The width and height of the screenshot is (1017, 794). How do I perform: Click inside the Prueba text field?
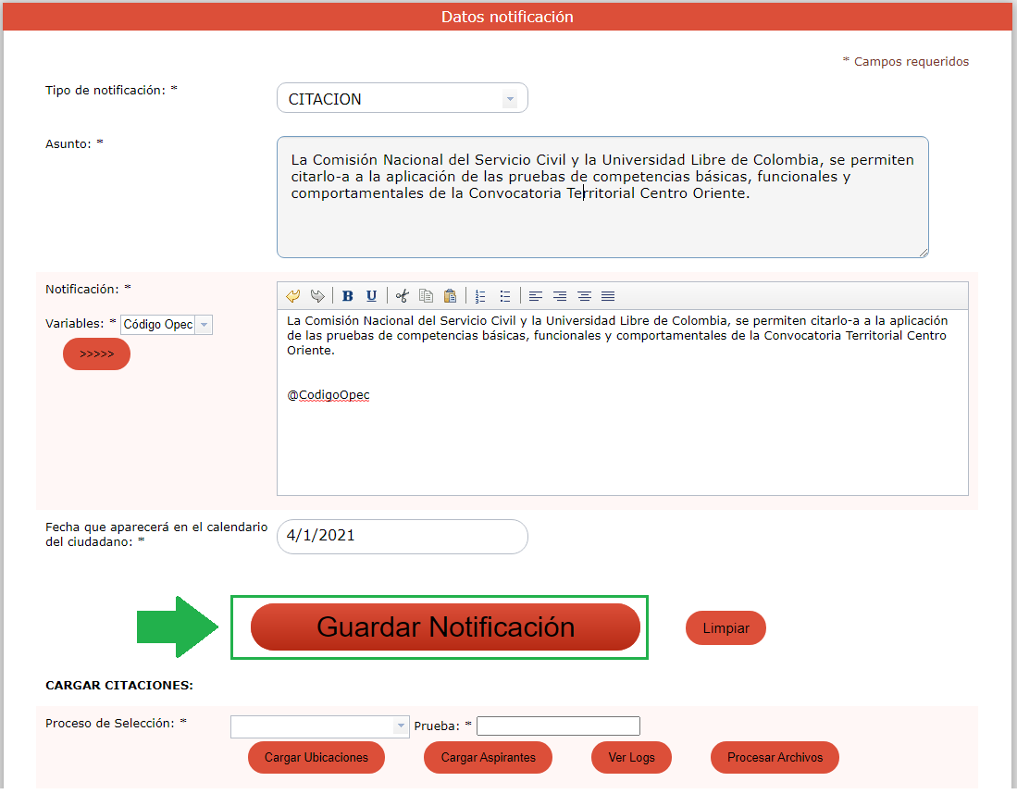coord(558,726)
